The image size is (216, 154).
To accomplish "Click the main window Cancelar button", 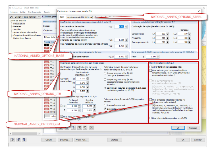I will point(198,140).
